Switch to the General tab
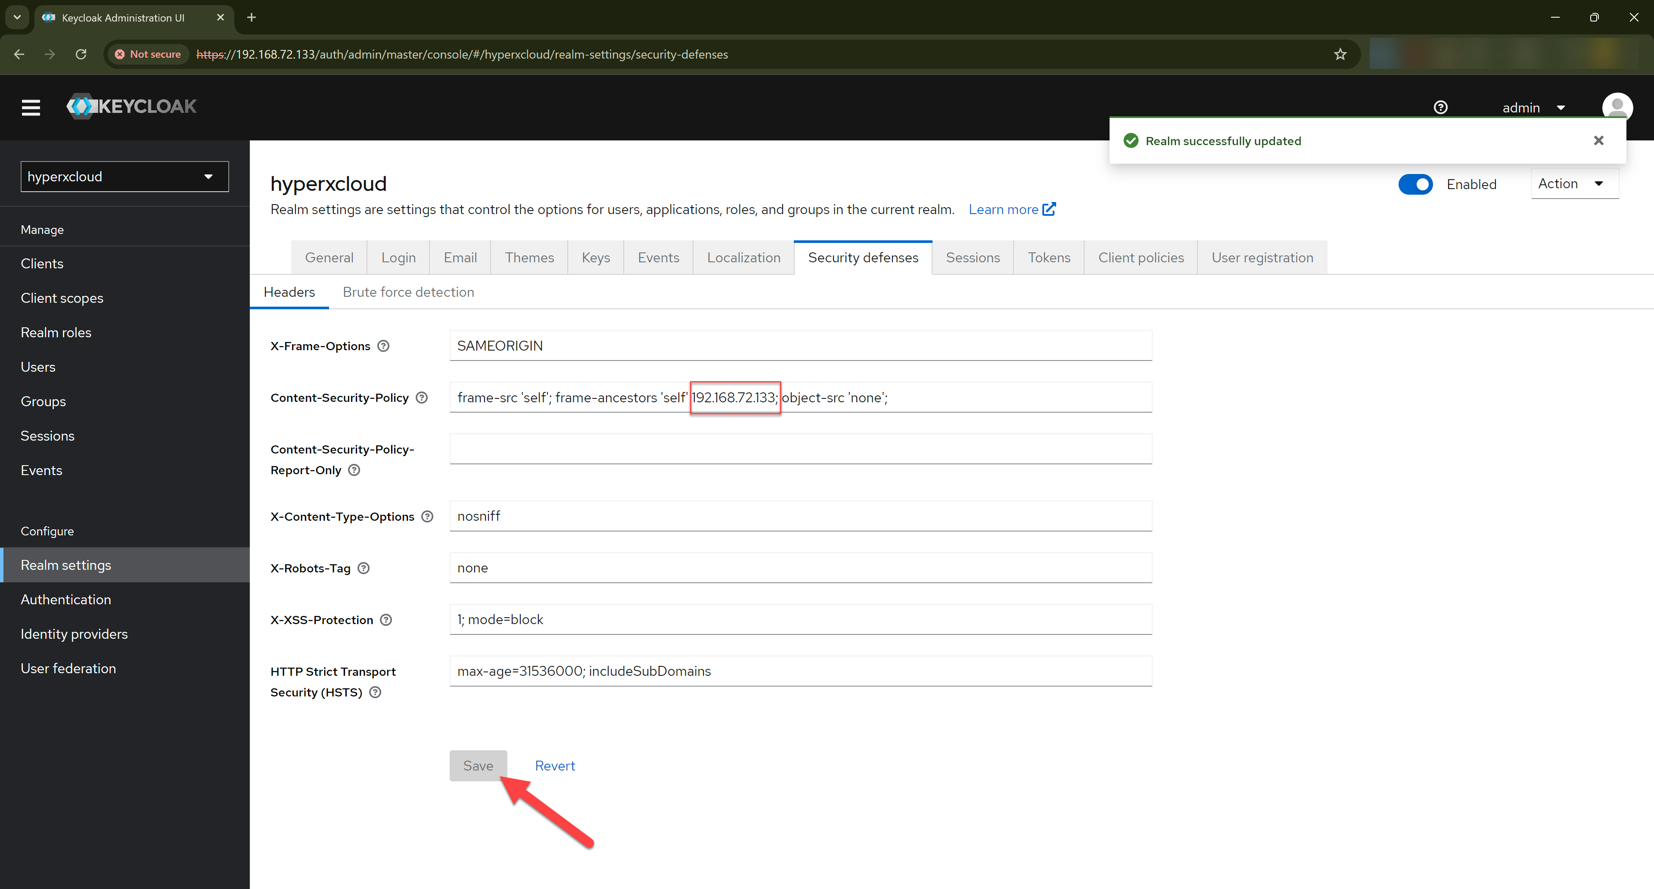 [x=329, y=258]
